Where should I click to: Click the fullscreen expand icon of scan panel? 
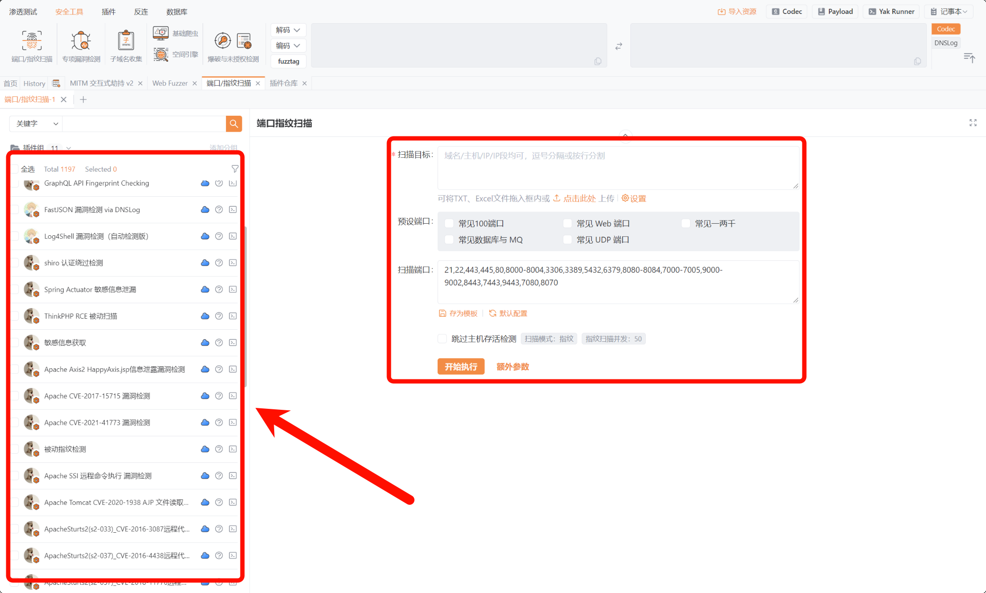[x=973, y=123]
